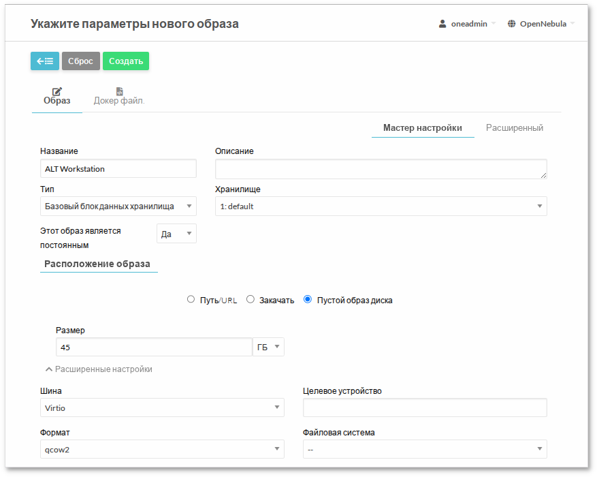Open the Тип dropdown

point(118,206)
